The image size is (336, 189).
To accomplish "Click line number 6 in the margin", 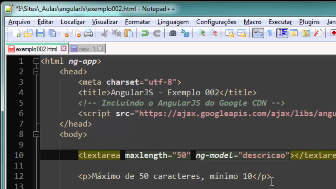I will [21, 113].
